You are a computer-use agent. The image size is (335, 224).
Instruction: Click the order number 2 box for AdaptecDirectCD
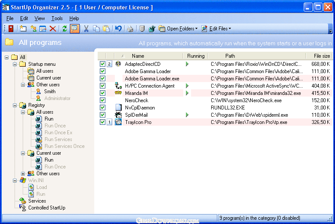coord(109,64)
